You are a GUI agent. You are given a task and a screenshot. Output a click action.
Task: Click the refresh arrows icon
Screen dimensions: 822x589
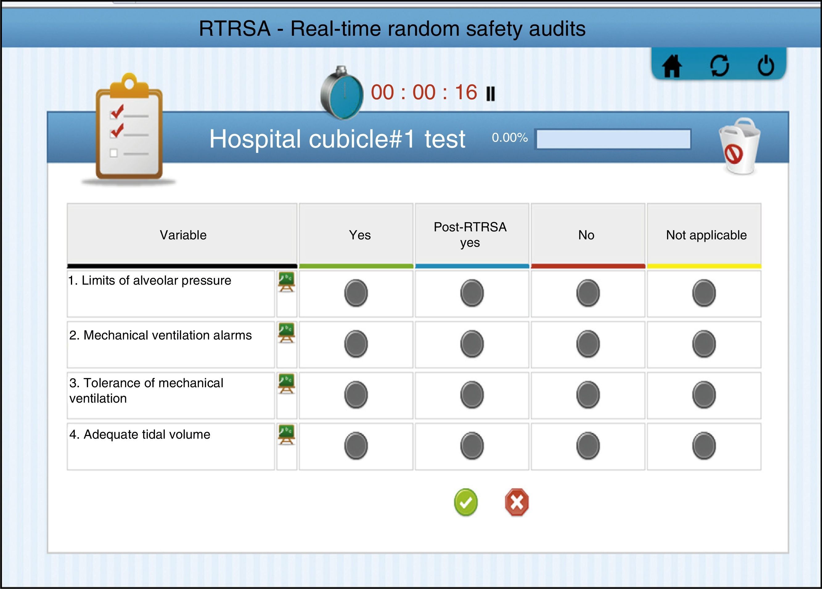[x=719, y=66]
